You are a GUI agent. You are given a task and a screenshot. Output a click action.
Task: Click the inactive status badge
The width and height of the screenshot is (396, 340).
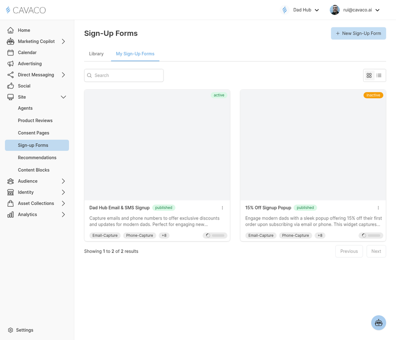[373, 95]
